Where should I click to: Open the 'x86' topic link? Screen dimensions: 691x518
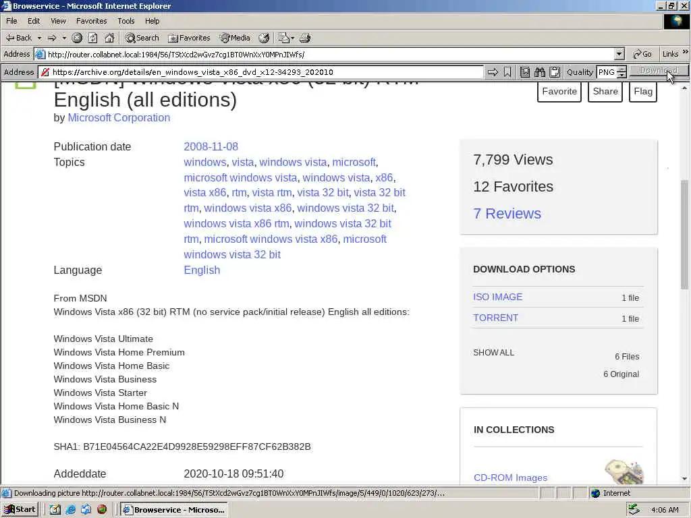384,177
